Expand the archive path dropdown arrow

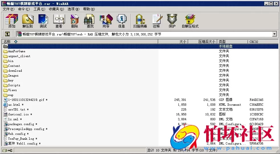pos(275,34)
